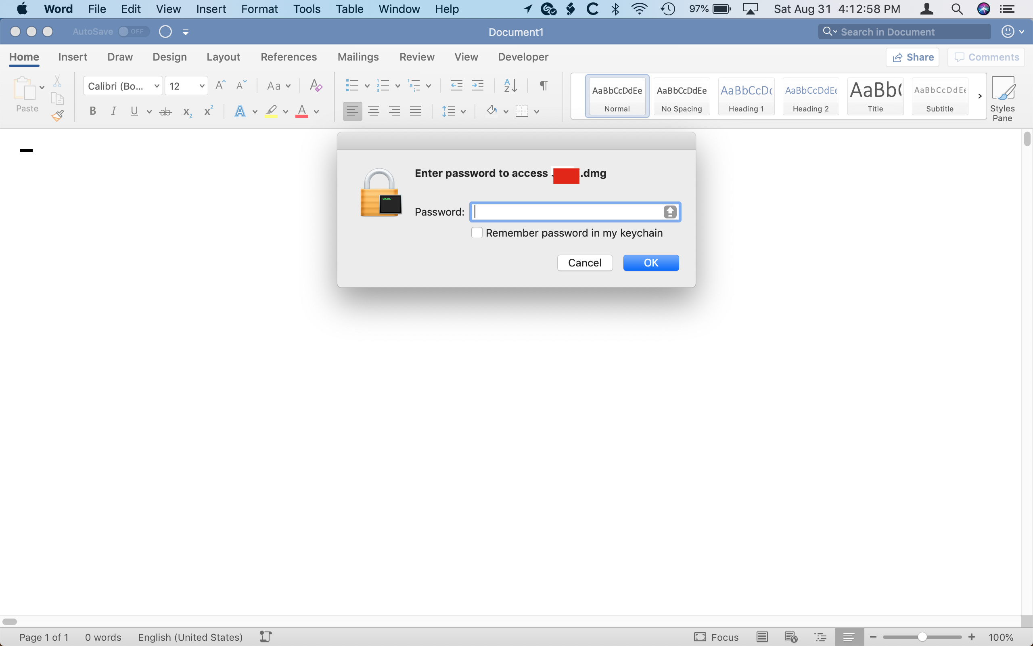Viewport: 1033px width, 646px height.
Task: Toggle Caps Lock indicator in password field
Action: [x=670, y=212]
